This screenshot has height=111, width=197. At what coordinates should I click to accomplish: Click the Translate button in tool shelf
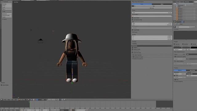tap(7, 4)
